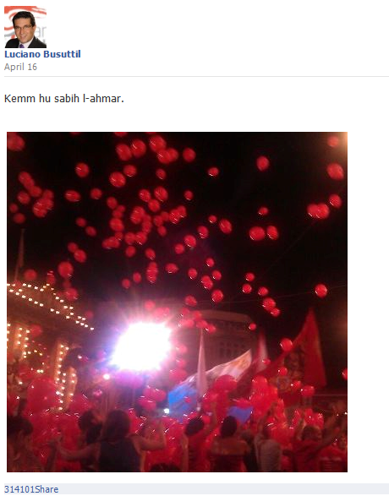The width and height of the screenshot is (389, 496).
Task: Click the face in the profile avatar
Action: coord(24,27)
